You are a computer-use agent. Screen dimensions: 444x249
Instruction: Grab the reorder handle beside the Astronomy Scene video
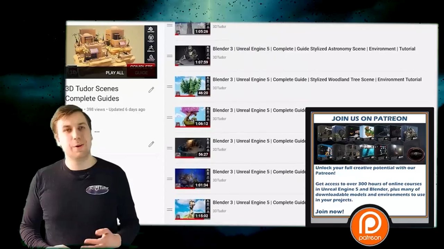pyautogui.click(x=170, y=56)
